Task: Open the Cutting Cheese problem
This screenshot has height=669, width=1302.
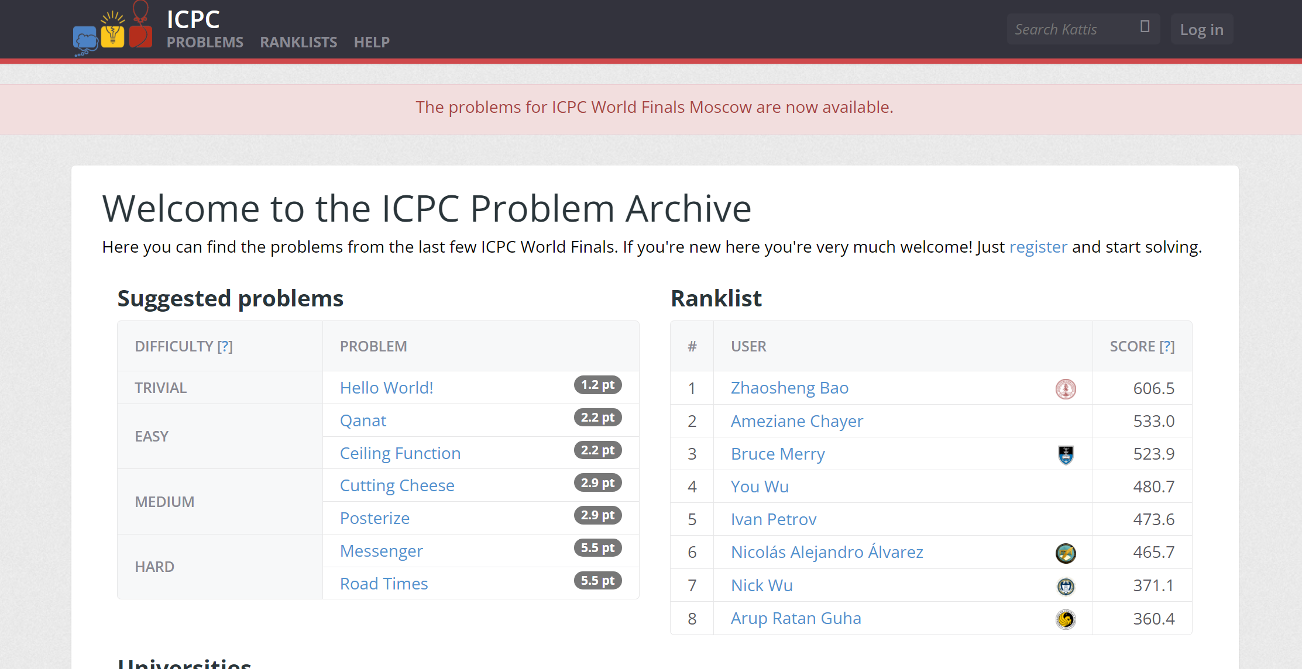Action: 397,485
